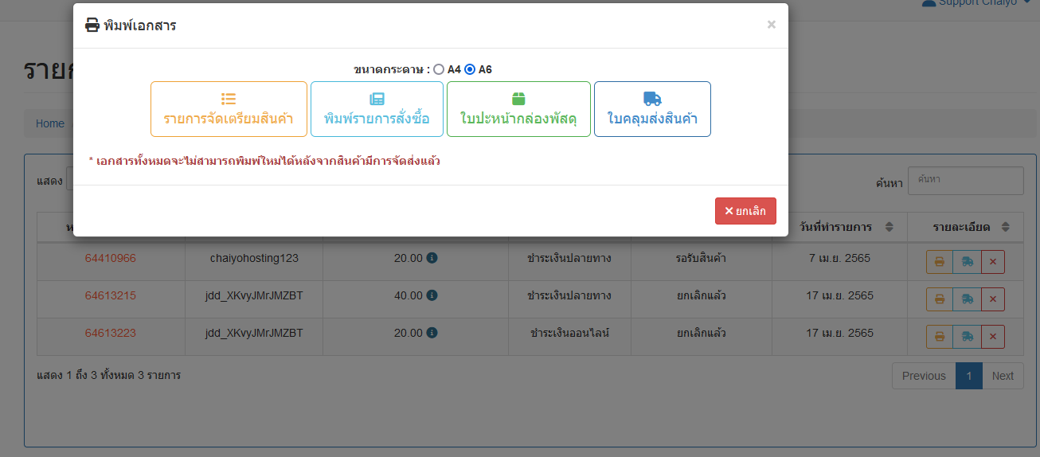Click delete × icon for order 64410966

pyautogui.click(x=992, y=262)
